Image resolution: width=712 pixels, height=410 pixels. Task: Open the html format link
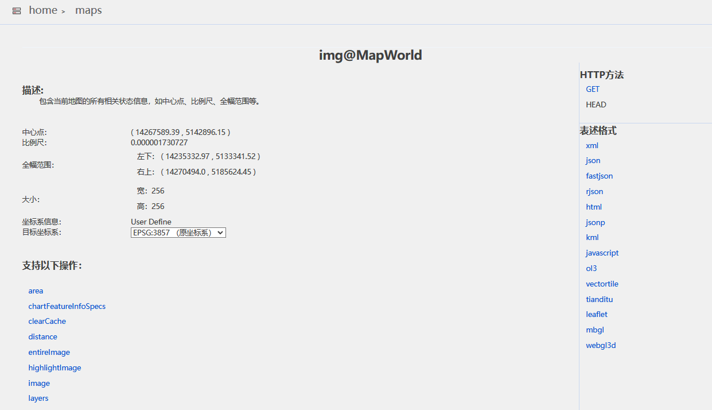pos(594,207)
